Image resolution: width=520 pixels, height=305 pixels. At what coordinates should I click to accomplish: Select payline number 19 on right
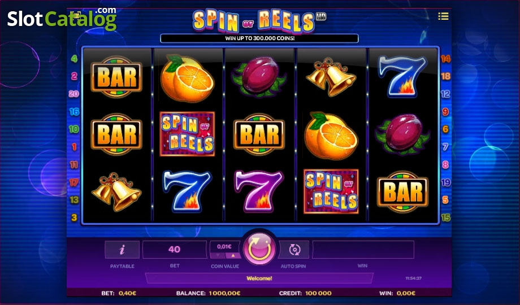point(446,182)
